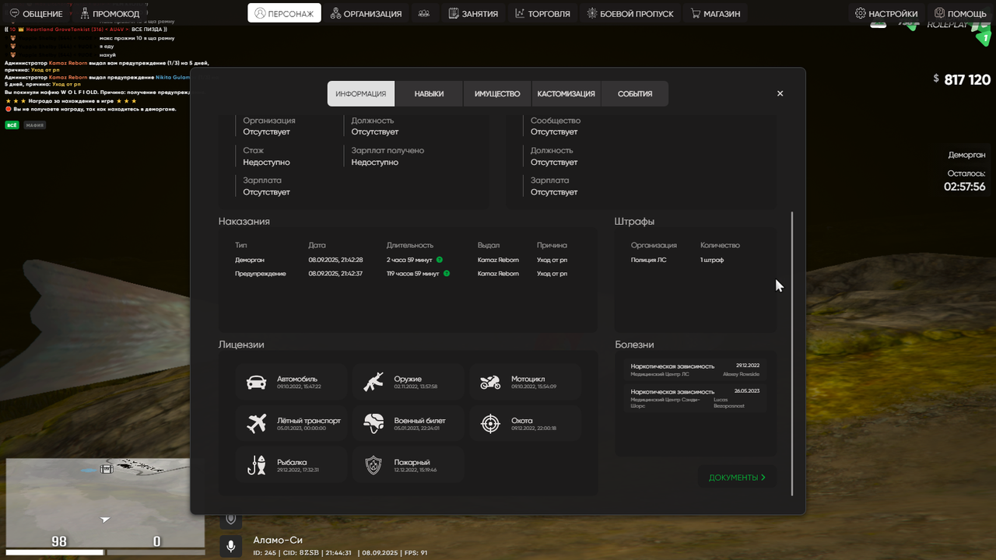Switch to the Имущество tab
Viewport: 996px width, 560px height.
pos(496,93)
